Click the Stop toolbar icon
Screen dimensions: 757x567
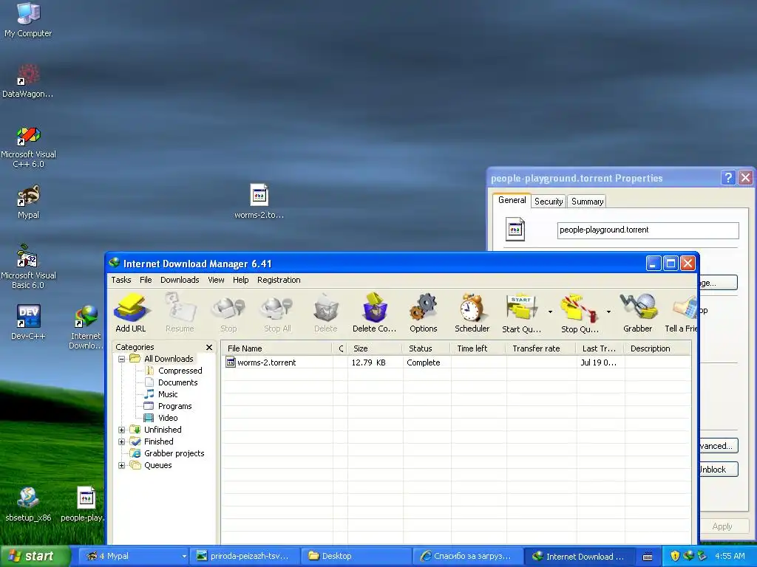[x=228, y=312]
